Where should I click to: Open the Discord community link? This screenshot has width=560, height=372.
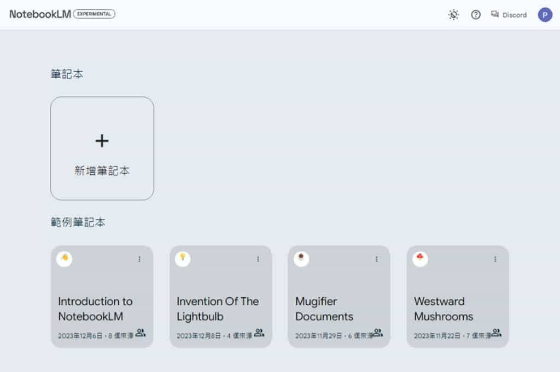pos(509,15)
